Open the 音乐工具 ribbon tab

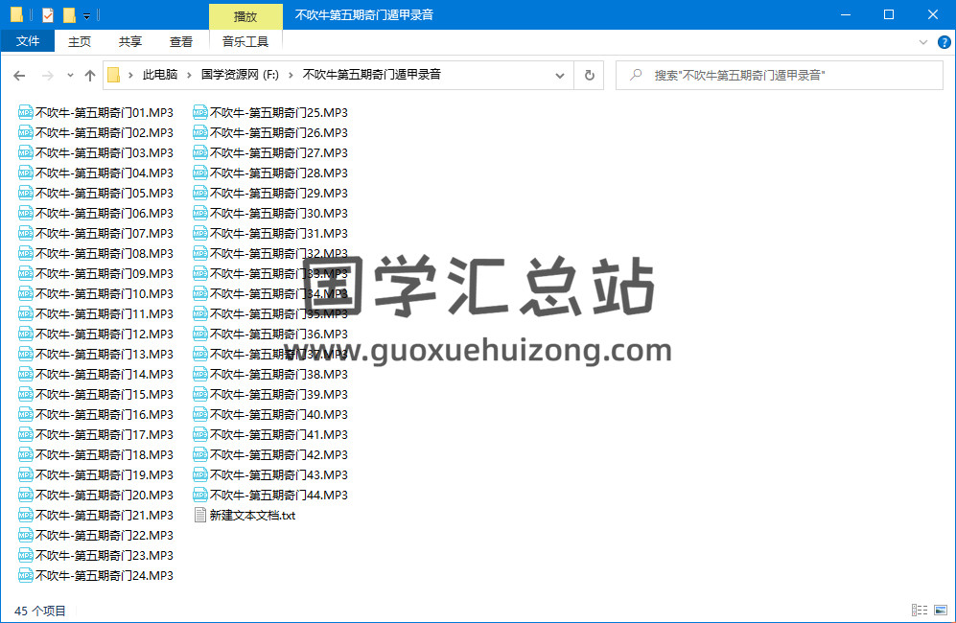245,41
